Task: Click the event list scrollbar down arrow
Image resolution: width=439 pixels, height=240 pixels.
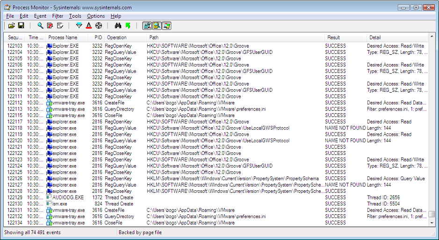Action: click(x=432, y=223)
